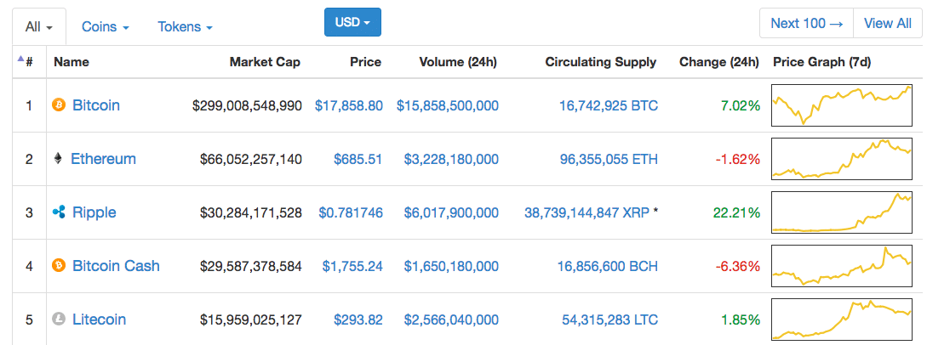The width and height of the screenshot is (927, 345).
Task: Open the All filter dropdown
Action: tap(40, 27)
